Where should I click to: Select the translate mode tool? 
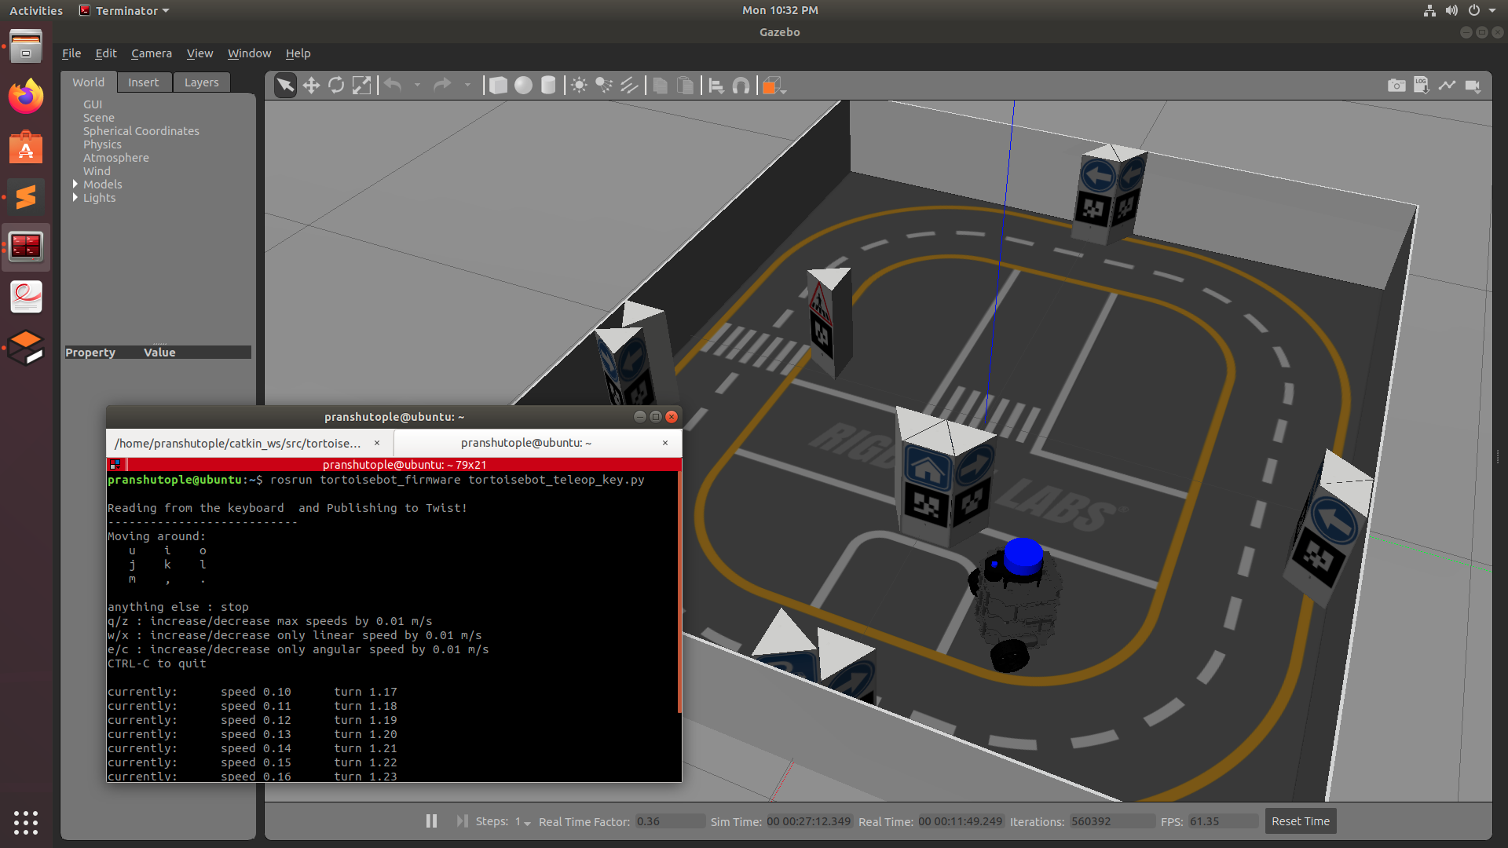(x=311, y=86)
